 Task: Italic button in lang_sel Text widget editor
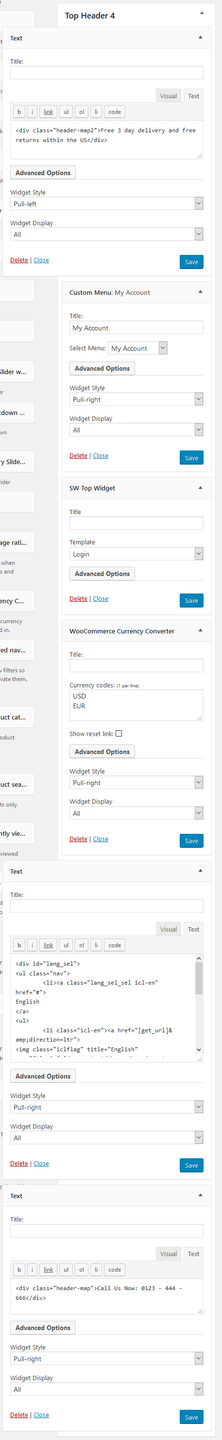pyautogui.click(x=33, y=945)
